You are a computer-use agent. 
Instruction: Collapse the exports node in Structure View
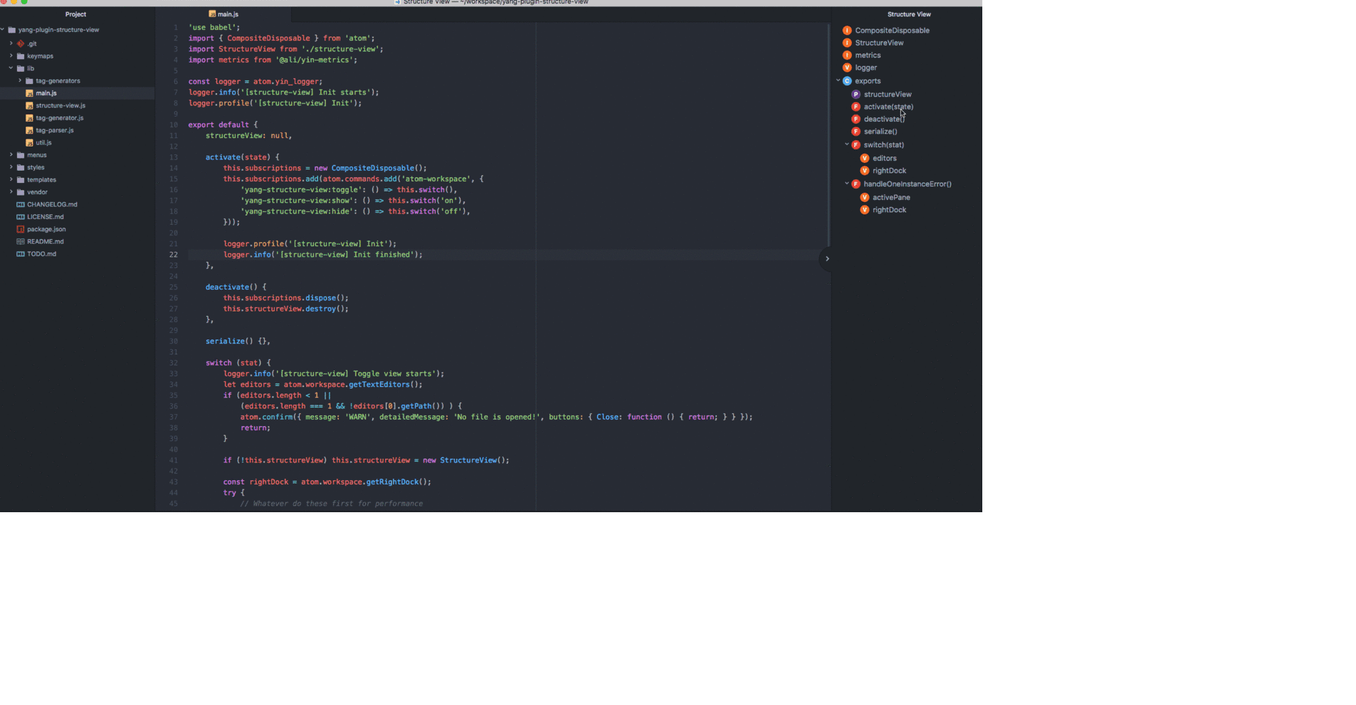(838, 81)
